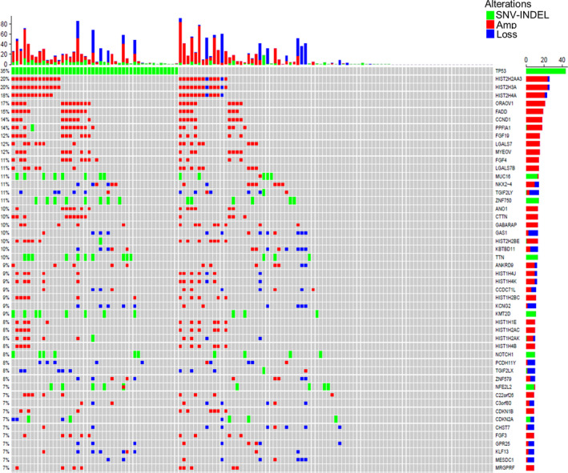Select the FGF4 gene label

(501, 160)
